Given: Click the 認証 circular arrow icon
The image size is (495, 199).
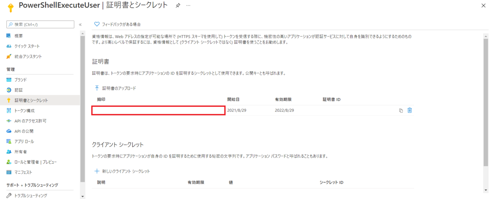Looking at the screenshot, I should 9,90.
